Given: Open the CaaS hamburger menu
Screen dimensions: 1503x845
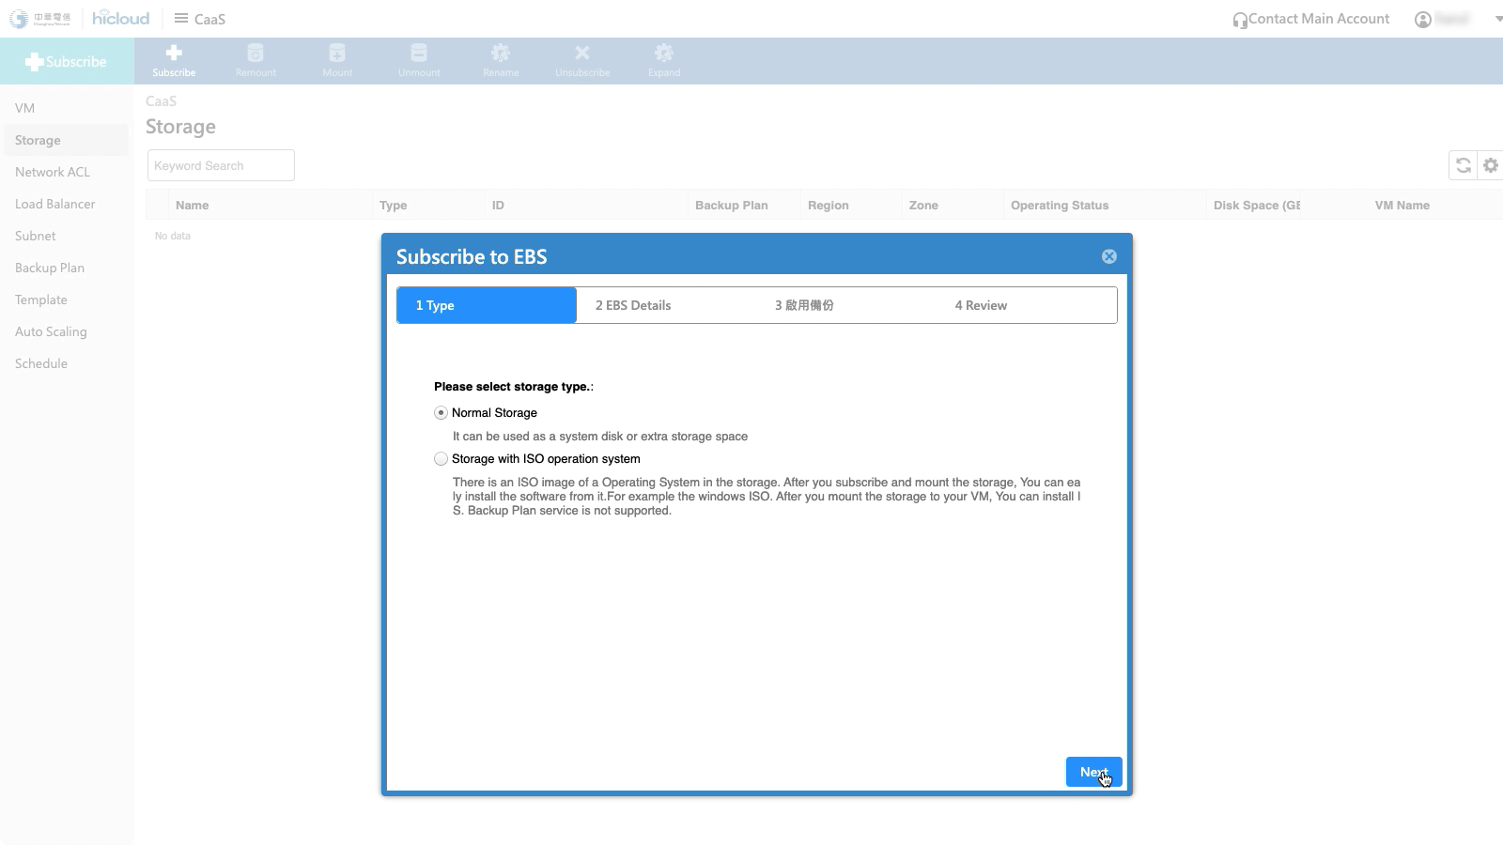Looking at the screenshot, I should click(x=181, y=19).
